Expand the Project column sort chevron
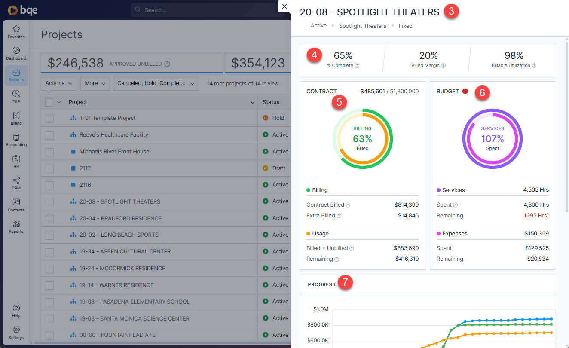The height and width of the screenshot is (348, 569). (x=253, y=102)
